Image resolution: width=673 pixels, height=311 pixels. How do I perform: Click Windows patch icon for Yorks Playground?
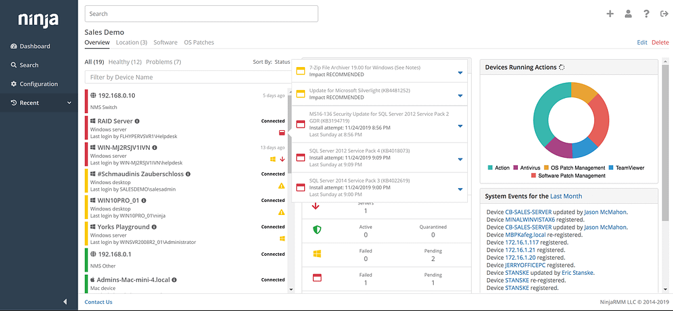[282, 239]
